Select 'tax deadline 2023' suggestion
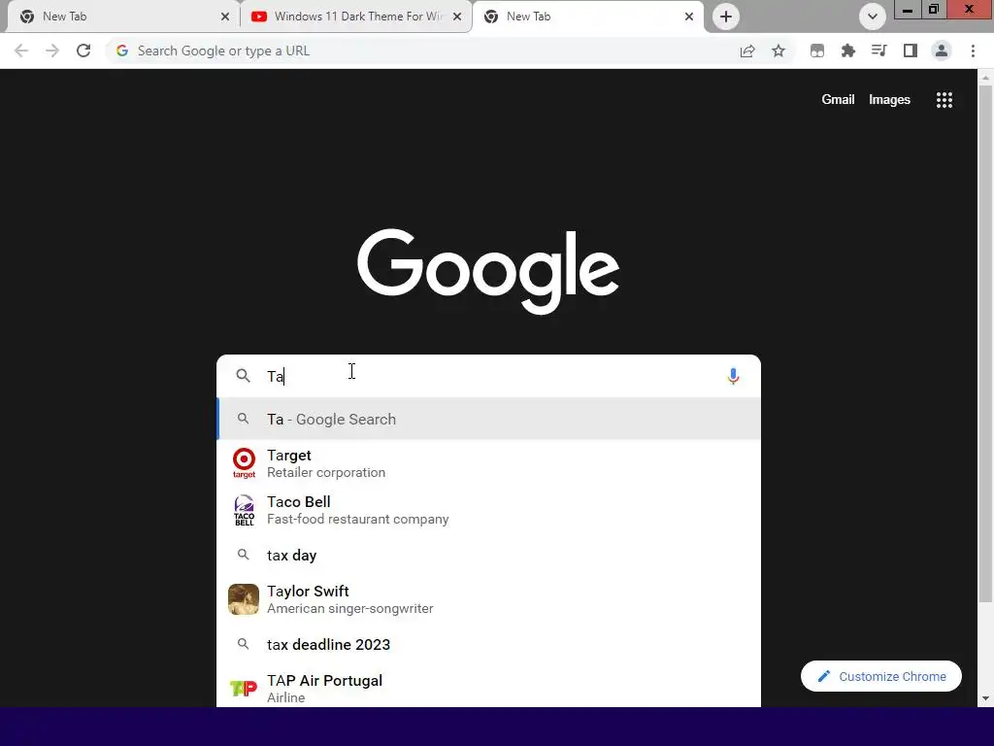Viewport: 994px width, 746px height. click(x=489, y=645)
